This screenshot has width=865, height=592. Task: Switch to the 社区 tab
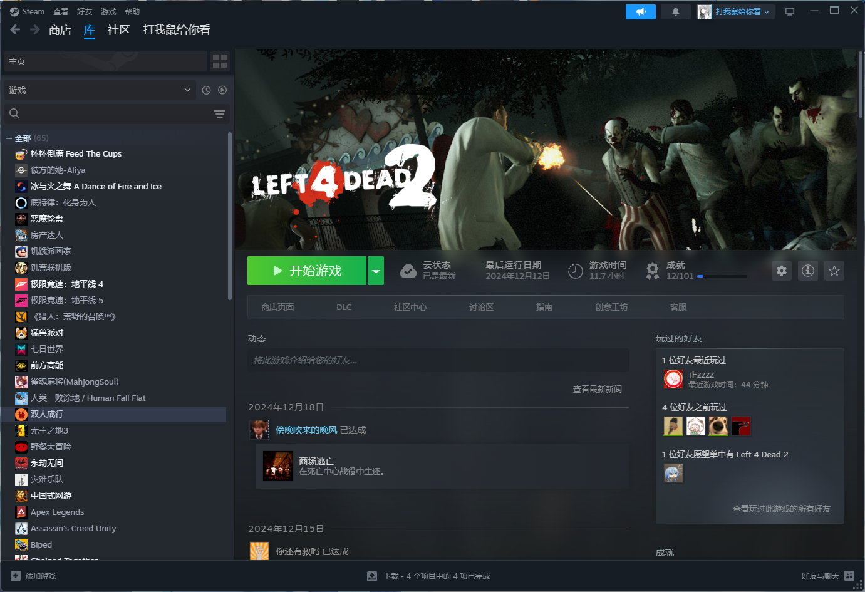tap(118, 30)
